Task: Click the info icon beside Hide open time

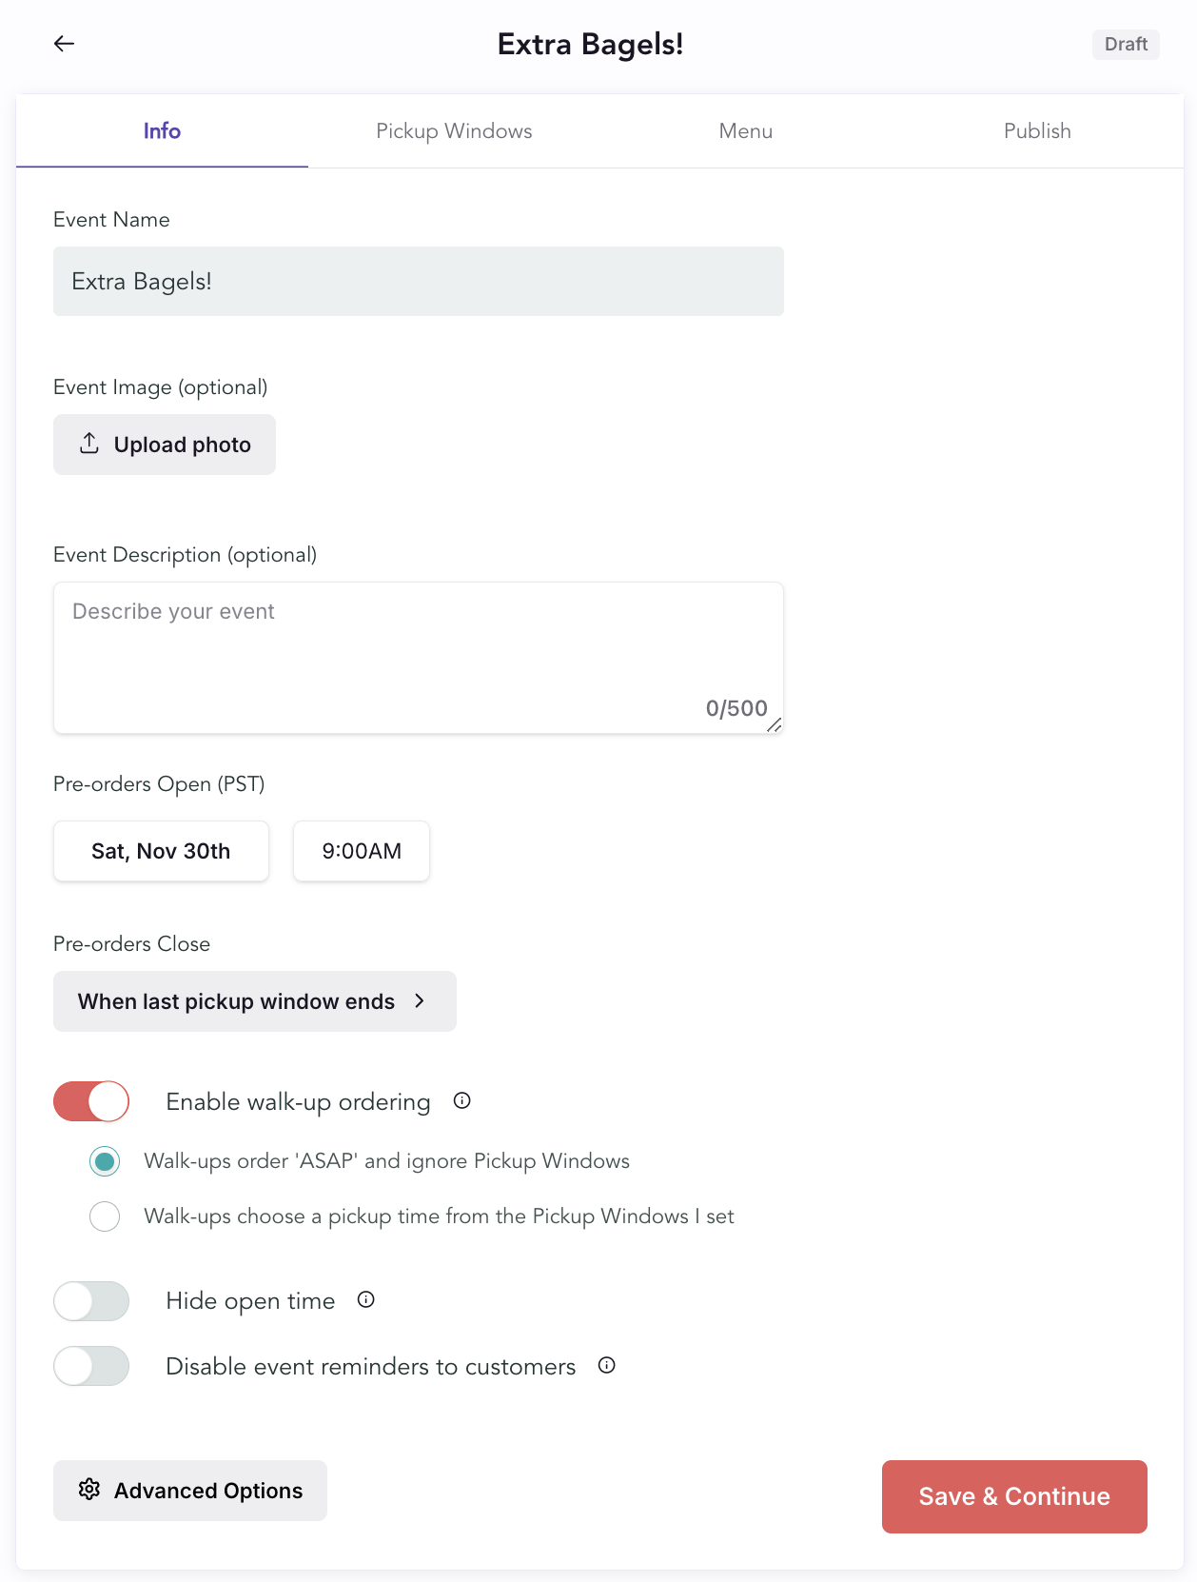Action: click(x=366, y=1300)
